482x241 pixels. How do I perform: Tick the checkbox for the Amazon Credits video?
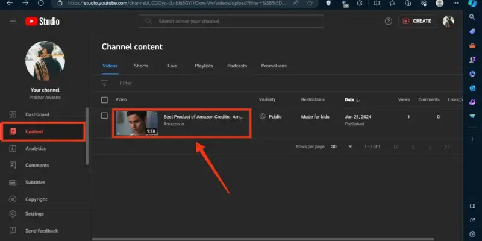pos(104,116)
